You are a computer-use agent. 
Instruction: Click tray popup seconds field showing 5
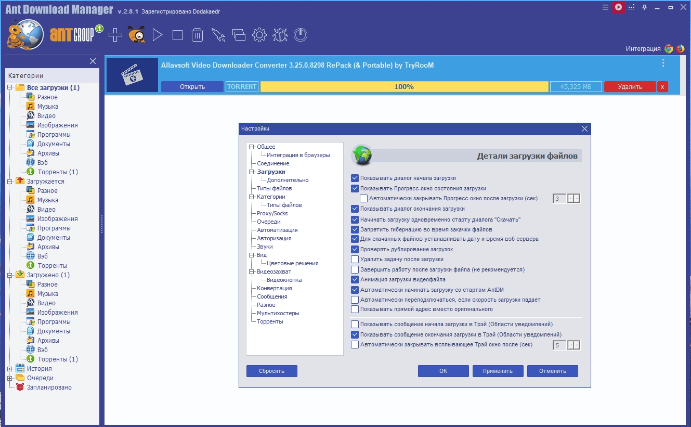559,345
